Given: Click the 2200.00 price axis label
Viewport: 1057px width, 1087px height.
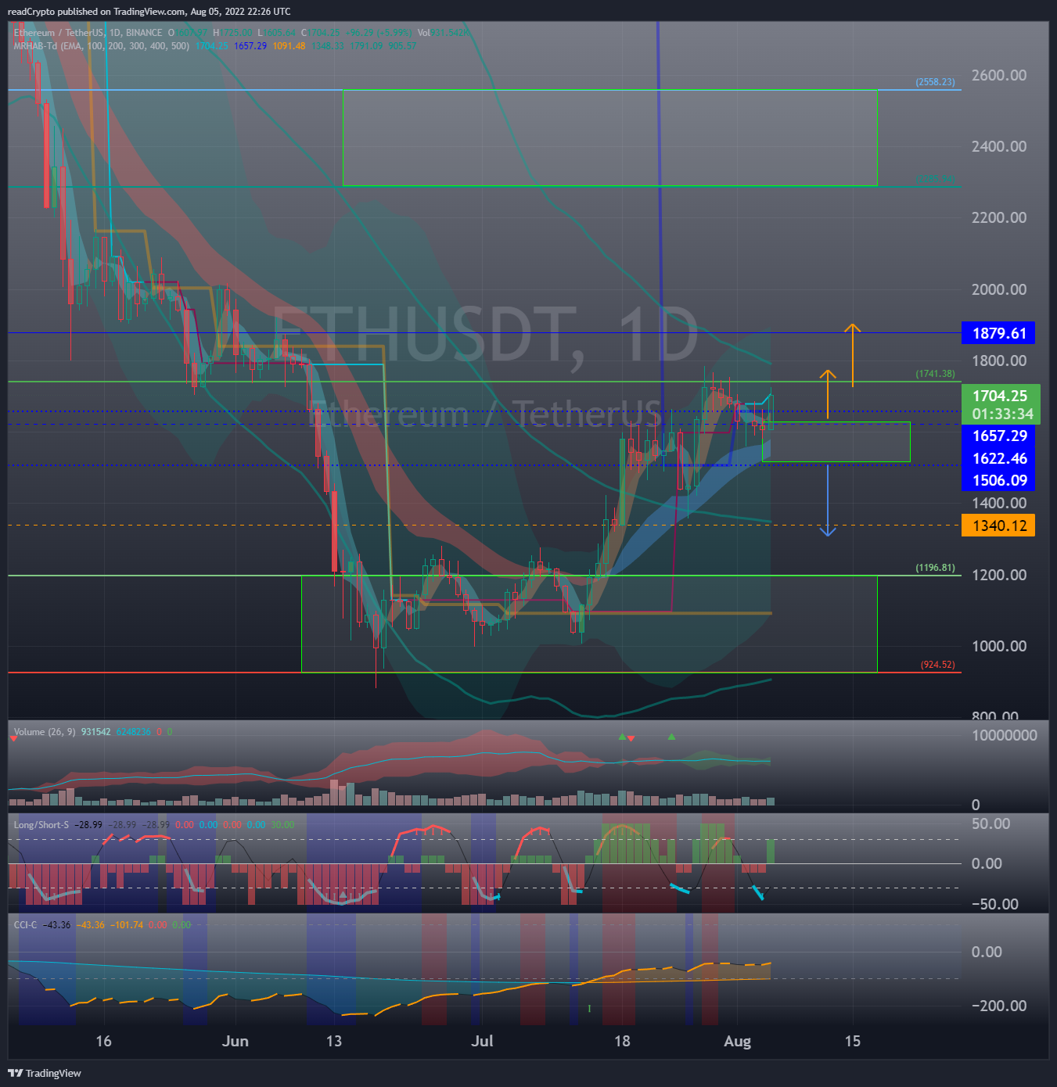Looking at the screenshot, I should (999, 217).
